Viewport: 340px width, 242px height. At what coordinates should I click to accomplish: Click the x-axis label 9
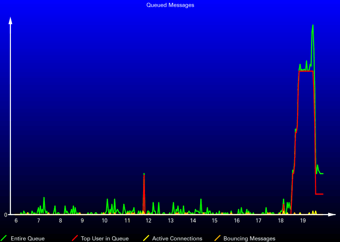pyautogui.click(x=82, y=221)
